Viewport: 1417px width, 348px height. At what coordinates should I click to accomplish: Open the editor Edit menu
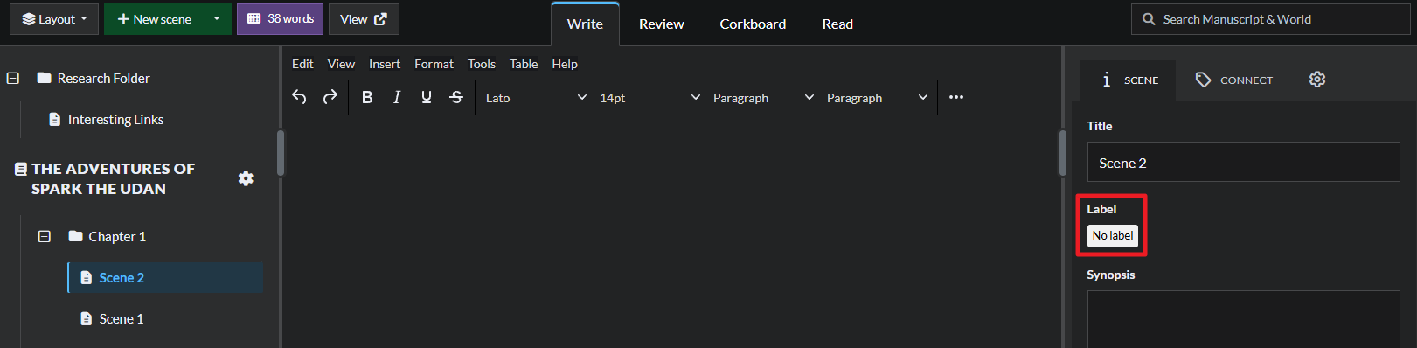coord(302,64)
